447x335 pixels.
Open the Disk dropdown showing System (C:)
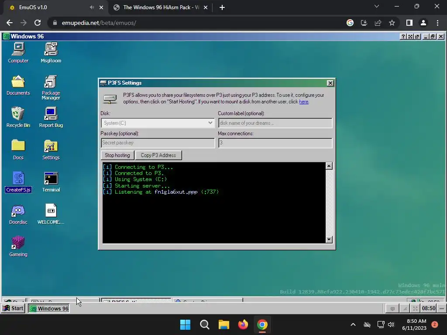pos(158,123)
